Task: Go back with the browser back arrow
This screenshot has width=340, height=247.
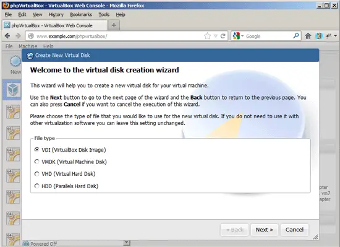Action: click(7, 36)
